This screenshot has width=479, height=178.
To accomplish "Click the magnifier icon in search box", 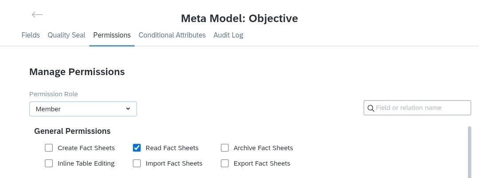I will pyautogui.click(x=371, y=108).
